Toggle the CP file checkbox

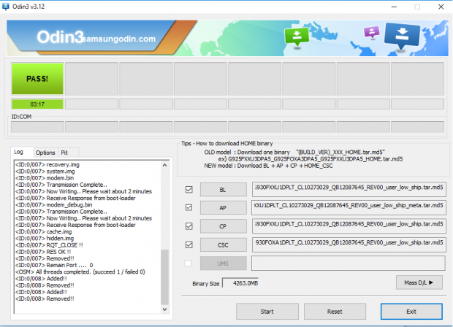(190, 226)
